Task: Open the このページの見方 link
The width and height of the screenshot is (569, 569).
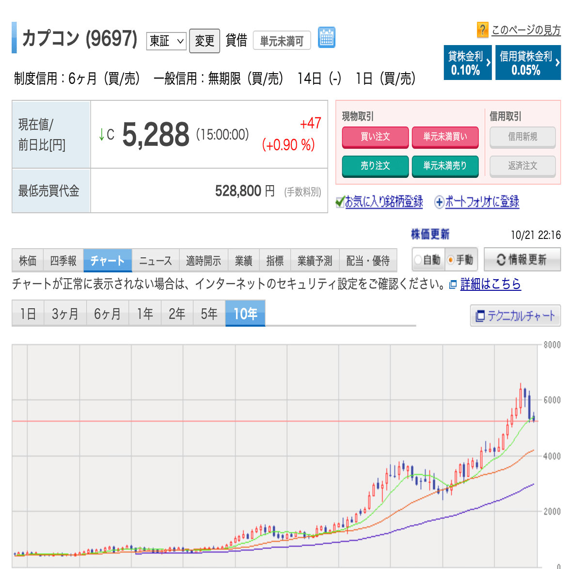Action: 525,30
